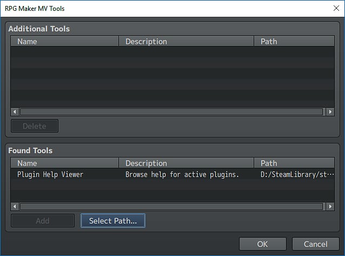This screenshot has width=345, height=256.
Task: Click the Delete button under Additional Tools
Action: point(35,126)
